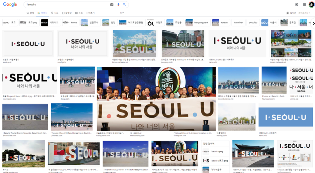The image size is (315, 173).
Task: Click the Google logo
Action: pyautogui.click(x=10, y=4)
